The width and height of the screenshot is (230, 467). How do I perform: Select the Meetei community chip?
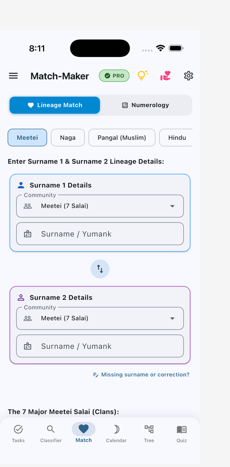(27, 137)
